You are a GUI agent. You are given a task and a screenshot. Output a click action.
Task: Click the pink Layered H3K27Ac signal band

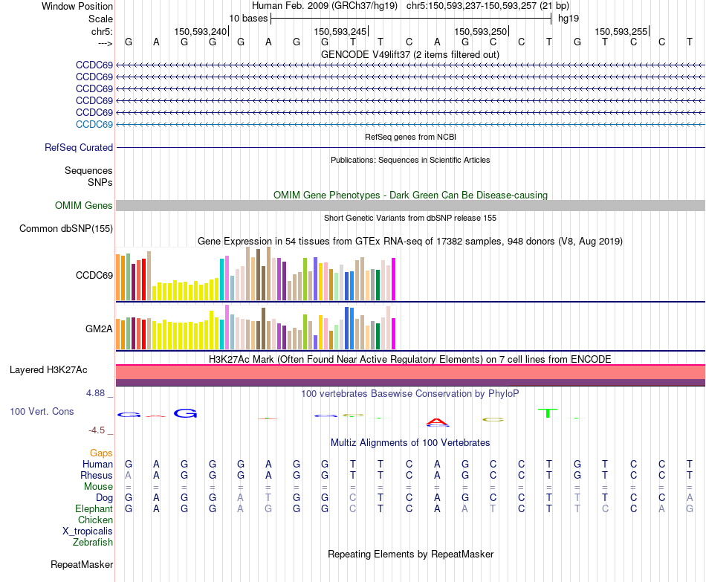point(410,372)
